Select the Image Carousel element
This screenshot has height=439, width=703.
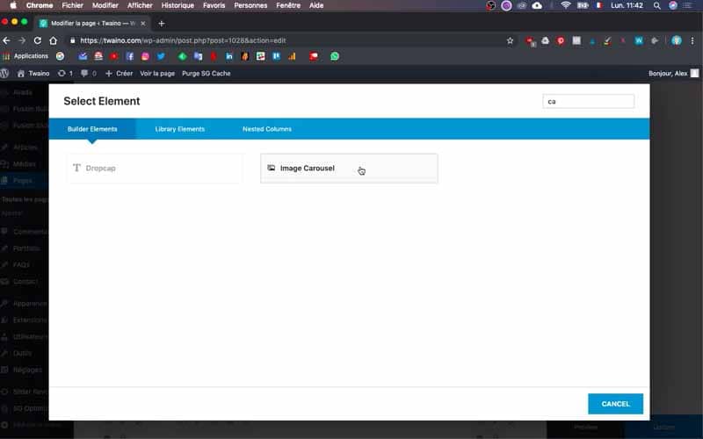(349, 168)
